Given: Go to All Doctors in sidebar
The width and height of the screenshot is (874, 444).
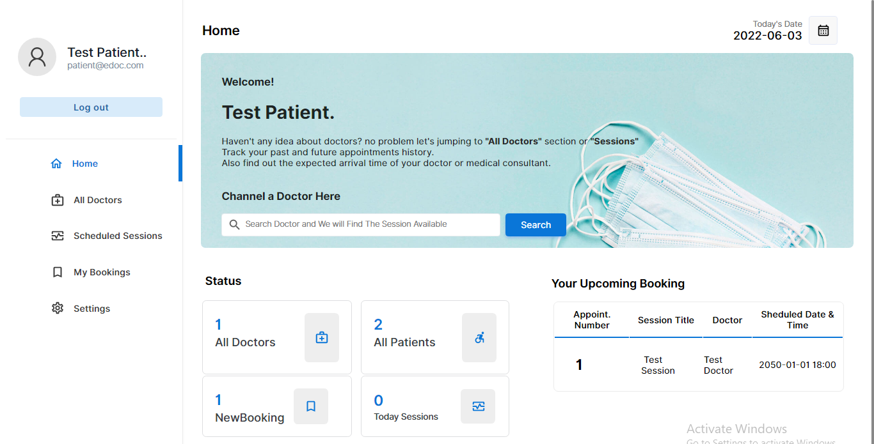Looking at the screenshot, I should pos(97,200).
